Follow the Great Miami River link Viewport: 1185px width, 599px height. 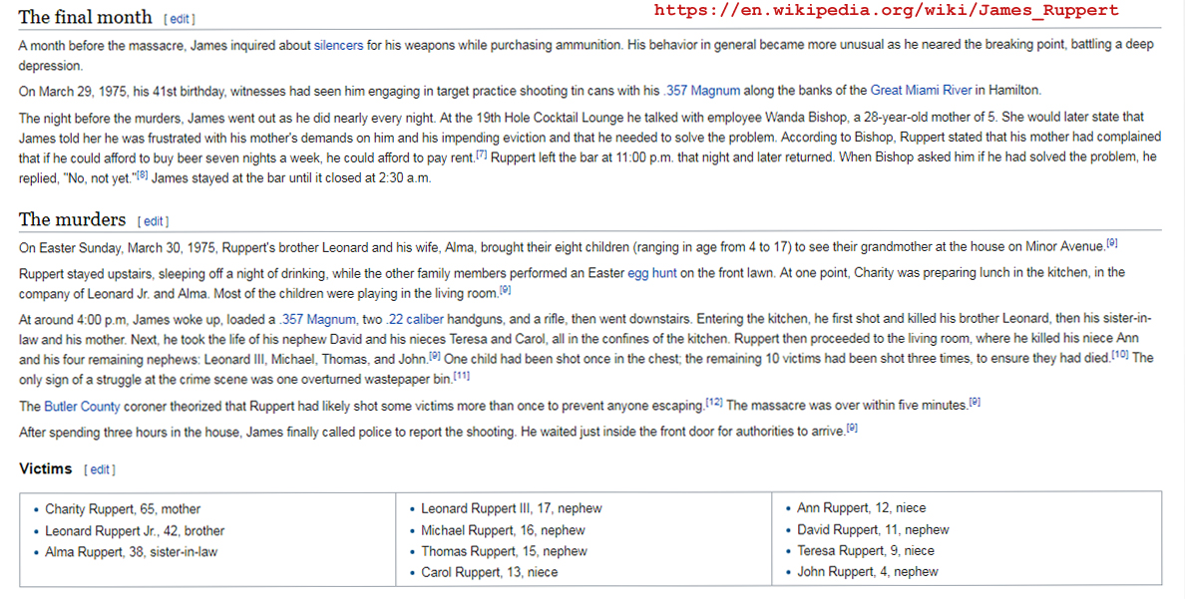pos(921,90)
